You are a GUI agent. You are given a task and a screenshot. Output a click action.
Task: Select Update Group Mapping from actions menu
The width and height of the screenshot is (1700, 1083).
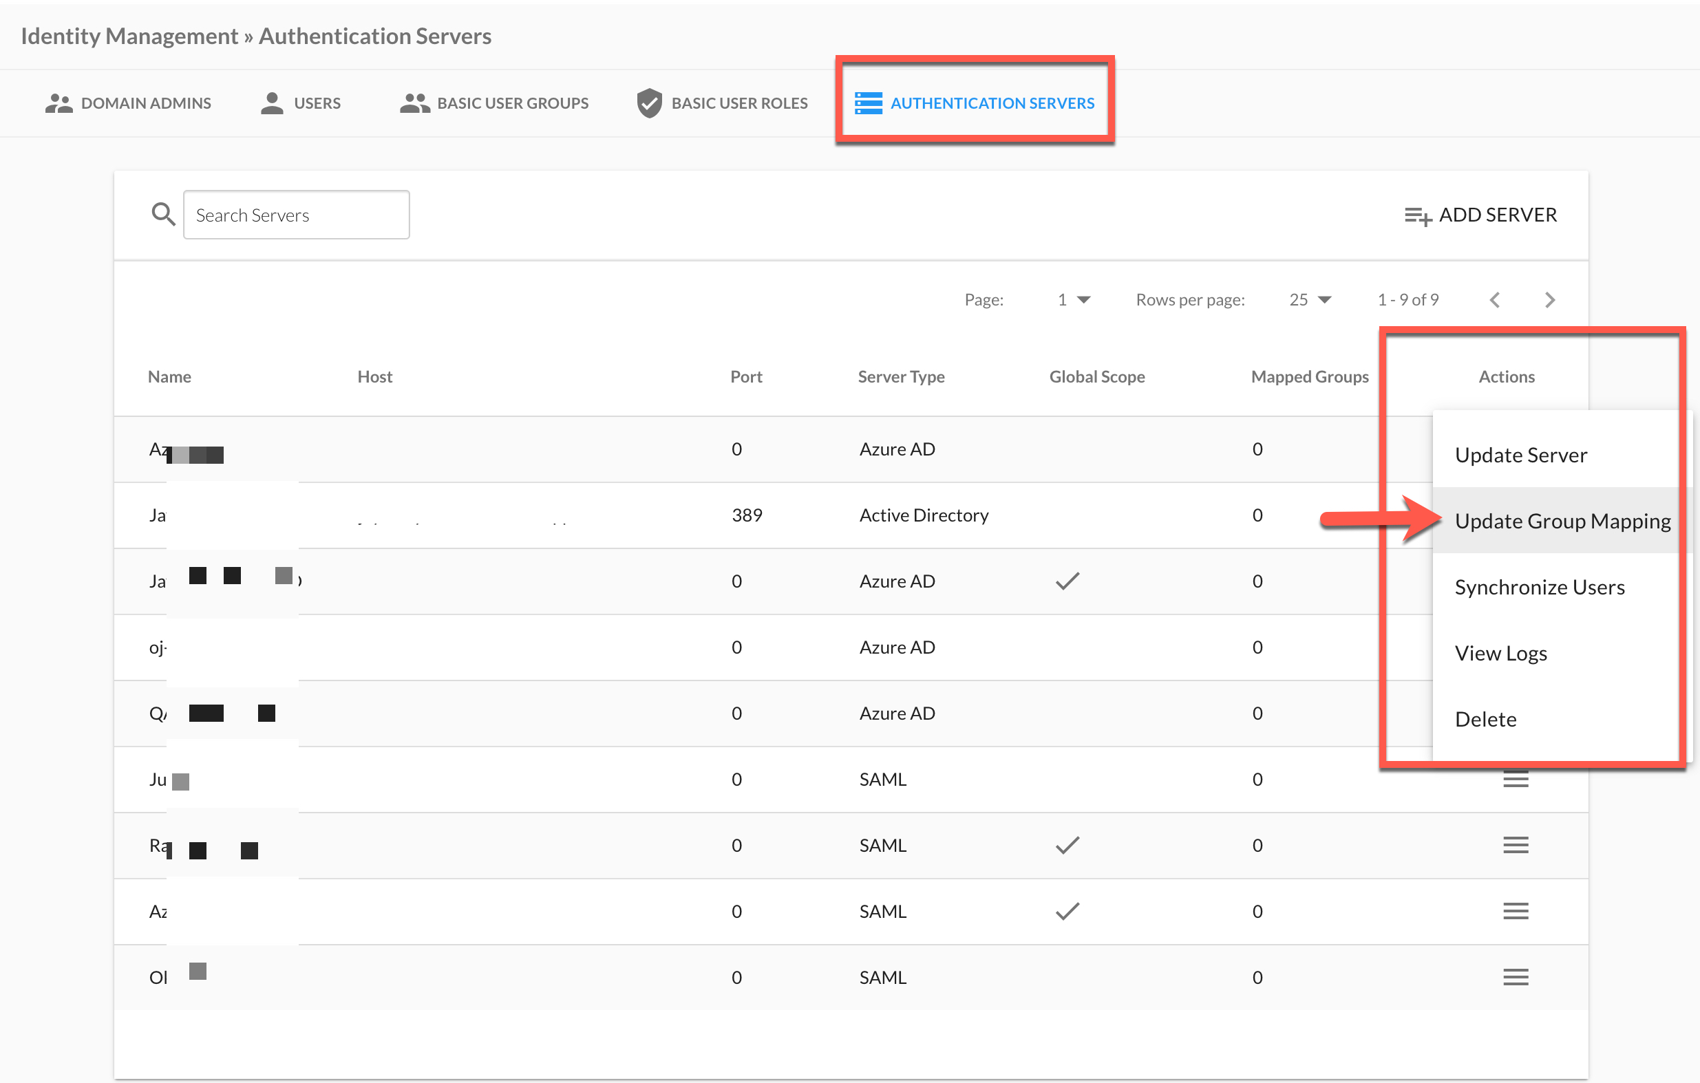[1562, 521]
